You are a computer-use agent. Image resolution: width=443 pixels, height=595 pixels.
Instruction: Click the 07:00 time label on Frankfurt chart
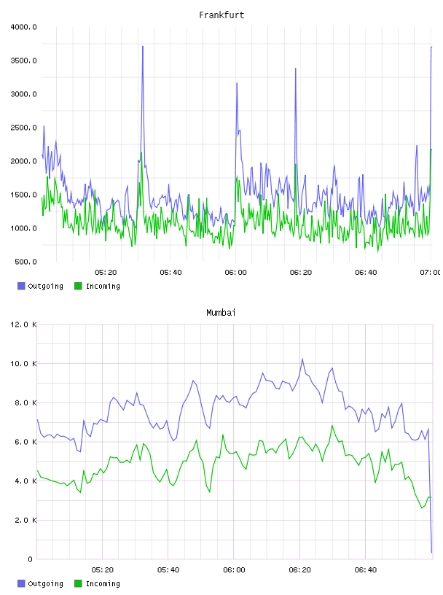pyautogui.click(x=430, y=273)
